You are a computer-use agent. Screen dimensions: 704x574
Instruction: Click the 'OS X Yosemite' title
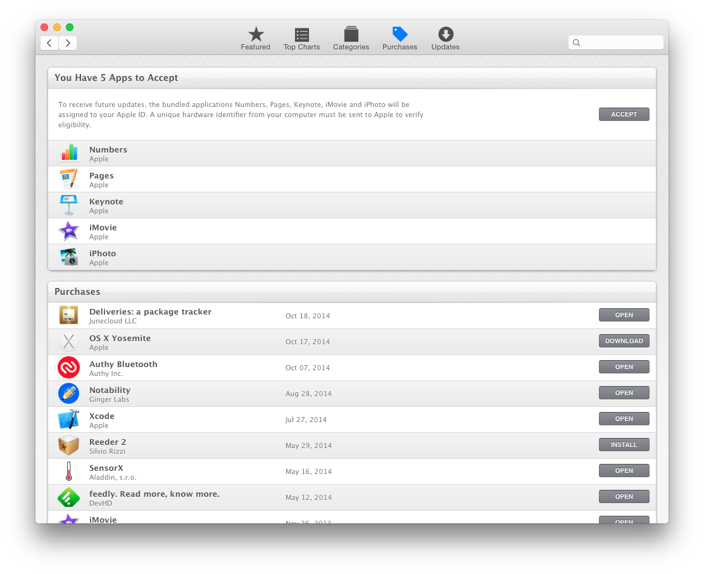120,338
